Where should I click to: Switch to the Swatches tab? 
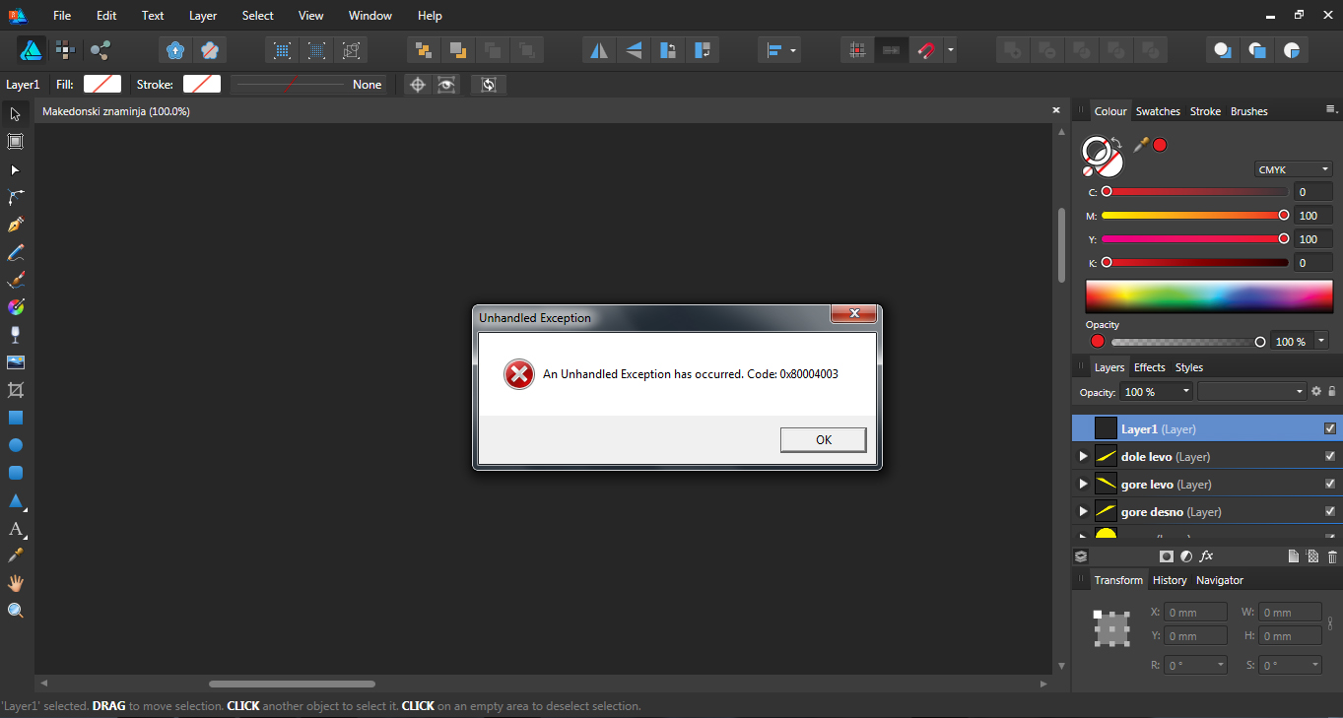1158,111
